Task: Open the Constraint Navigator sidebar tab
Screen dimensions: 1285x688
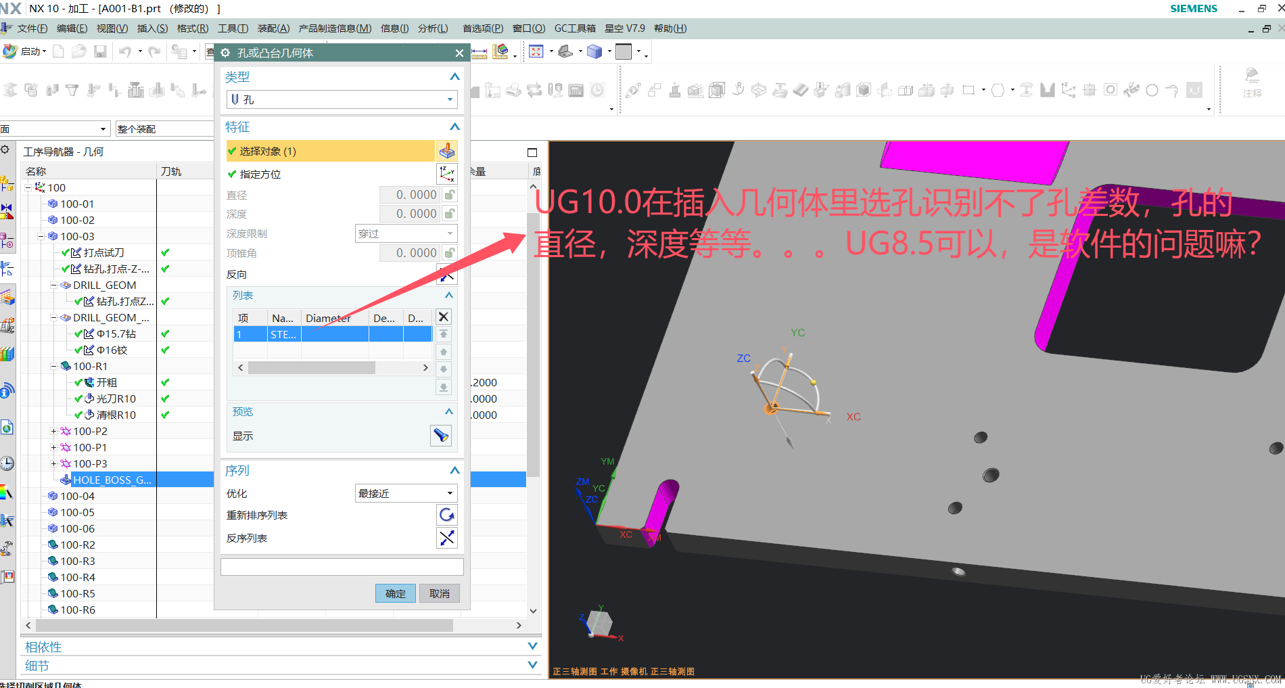Action: pos(7,212)
